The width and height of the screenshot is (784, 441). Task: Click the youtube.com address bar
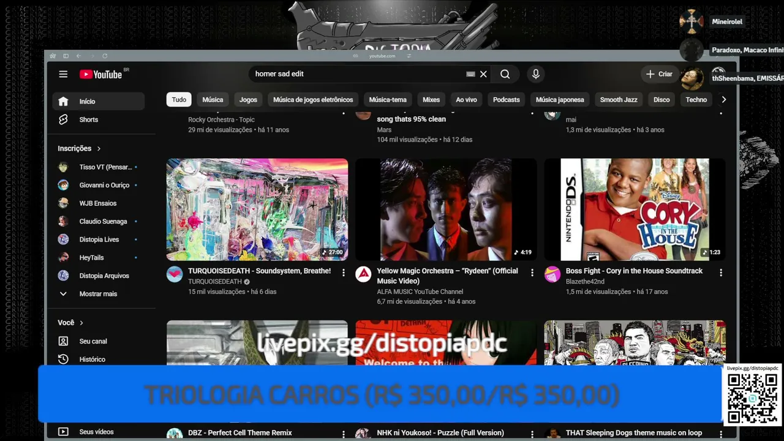pyautogui.click(x=382, y=56)
